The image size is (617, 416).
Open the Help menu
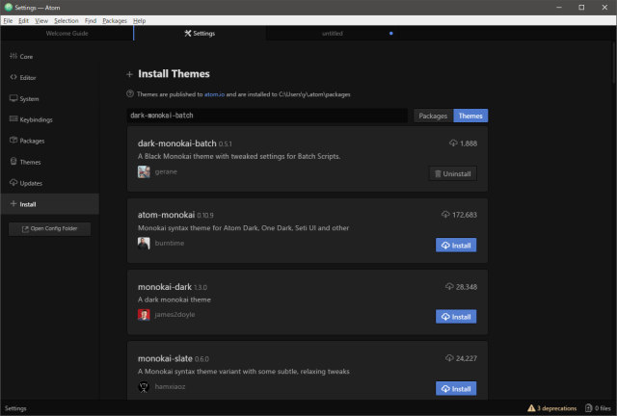pyautogui.click(x=139, y=21)
